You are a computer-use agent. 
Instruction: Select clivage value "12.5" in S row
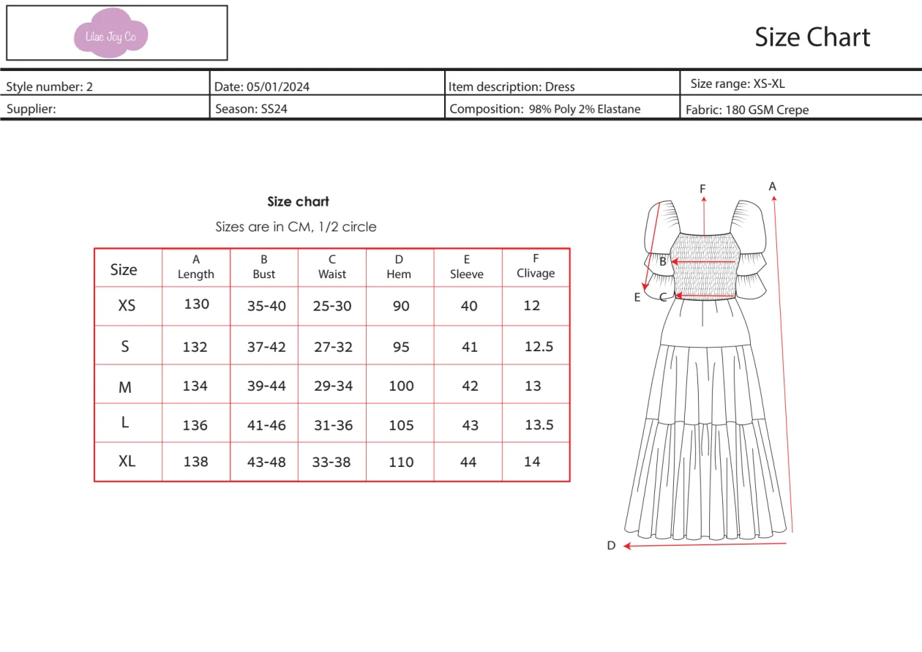tap(539, 346)
